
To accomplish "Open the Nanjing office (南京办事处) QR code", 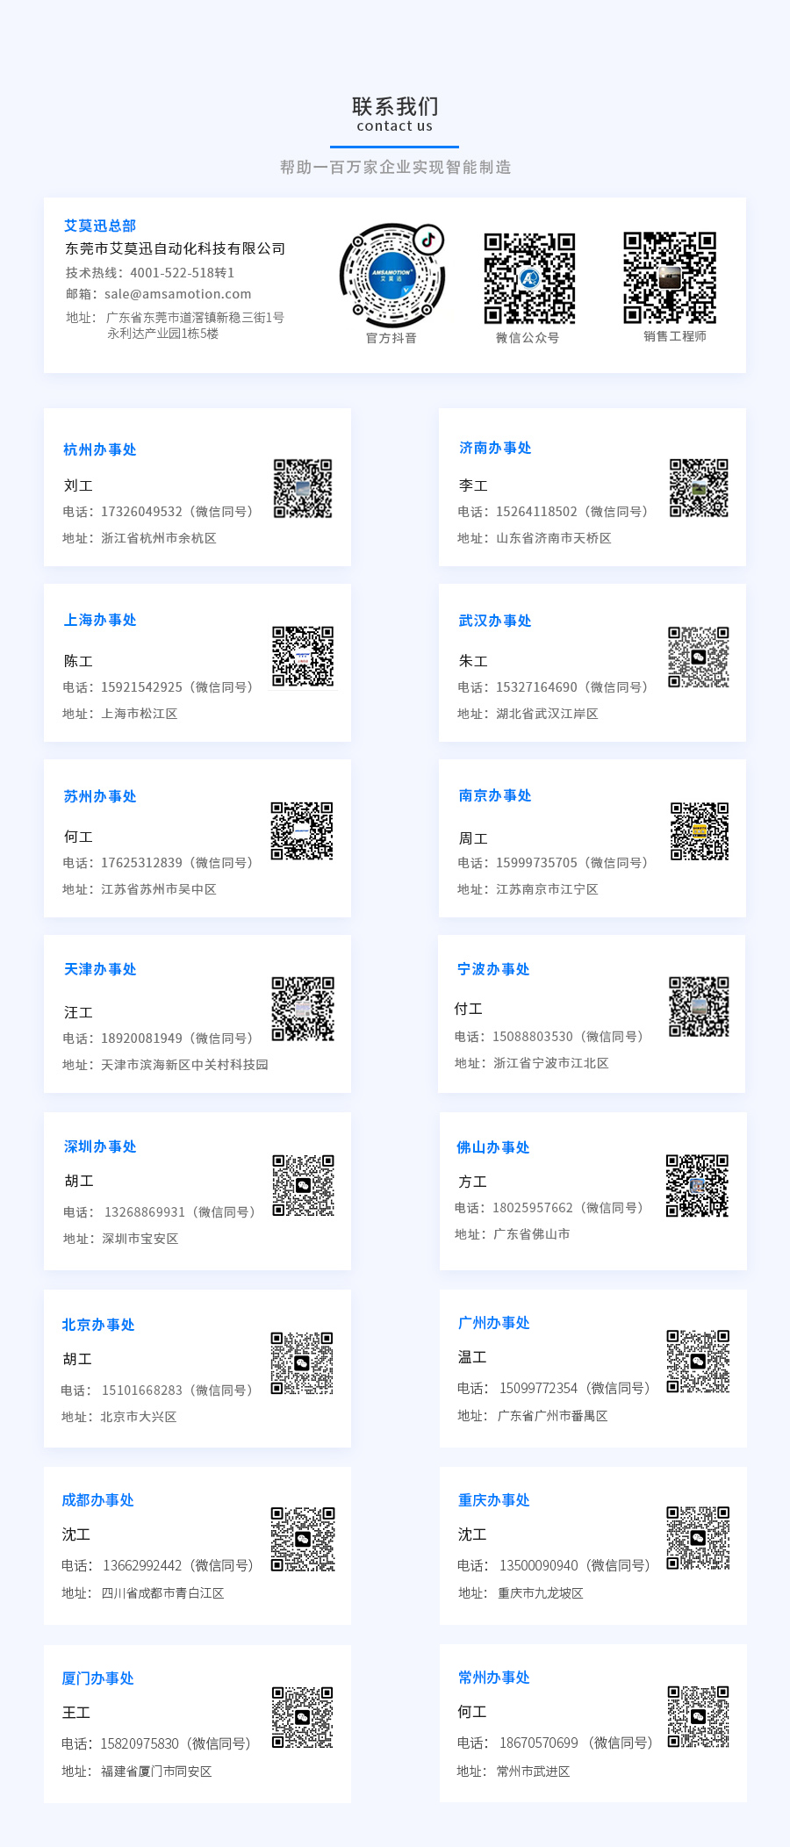I will (x=700, y=831).
